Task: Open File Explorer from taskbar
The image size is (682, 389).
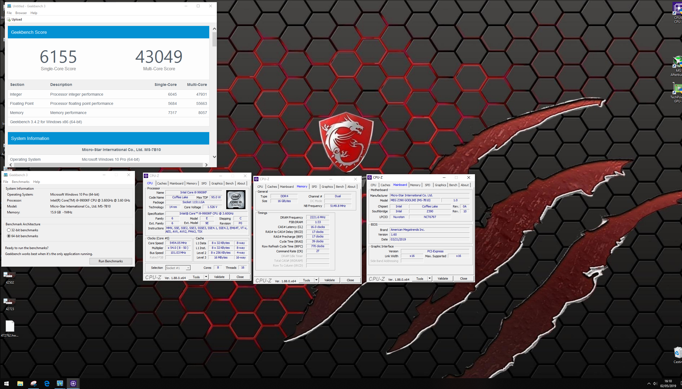Action: point(20,383)
